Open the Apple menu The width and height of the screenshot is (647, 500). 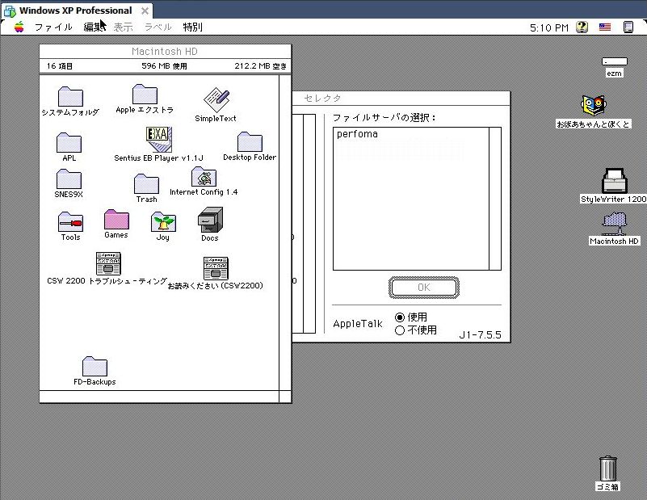(x=19, y=27)
